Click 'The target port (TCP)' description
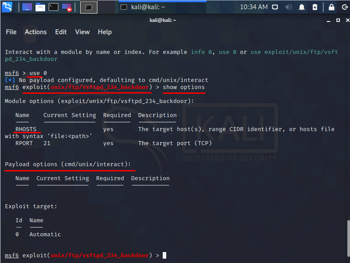Viewport: 350px width, 263px height. (175, 143)
